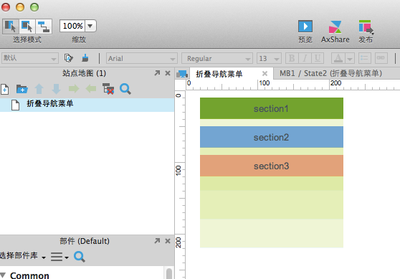Image resolution: width=400 pixels, height=279 pixels.
Task: Switch to the MB1 / State2 tab
Action: point(330,73)
